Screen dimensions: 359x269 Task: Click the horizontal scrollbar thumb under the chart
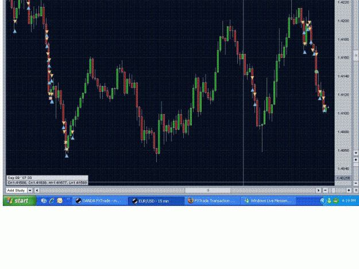pos(208,190)
